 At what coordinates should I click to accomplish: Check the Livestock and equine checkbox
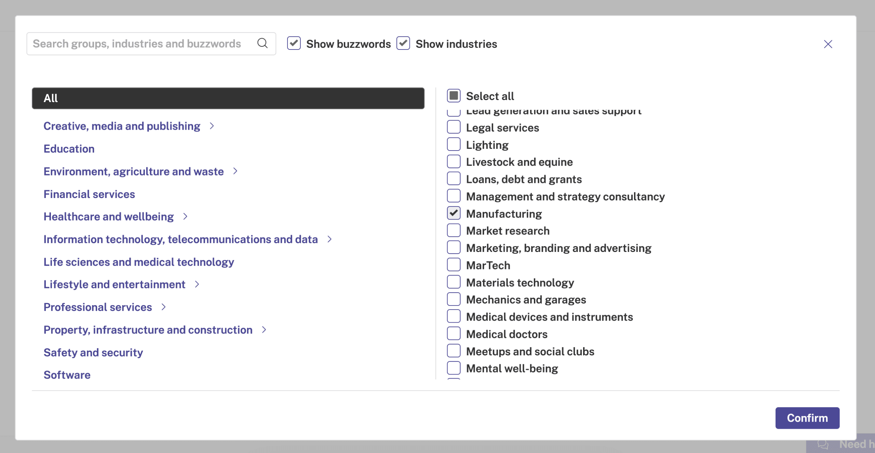454,161
